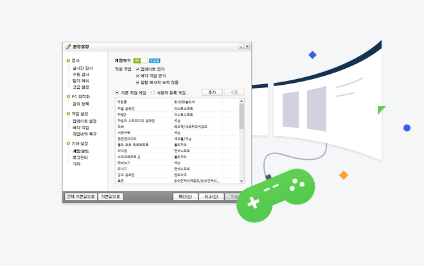Click 전체 기본값으로 reset button
The height and width of the screenshot is (266, 424).
pyautogui.click(x=80, y=197)
